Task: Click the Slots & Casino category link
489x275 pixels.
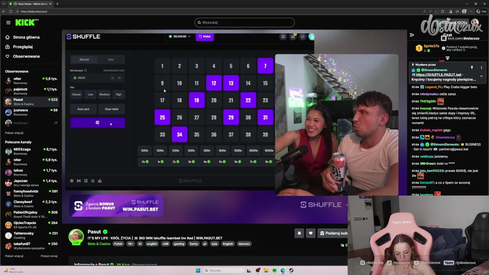Action: [99, 244]
